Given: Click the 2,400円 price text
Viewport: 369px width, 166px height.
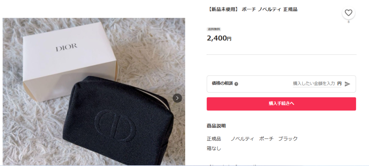Looking at the screenshot, I should (x=219, y=38).
